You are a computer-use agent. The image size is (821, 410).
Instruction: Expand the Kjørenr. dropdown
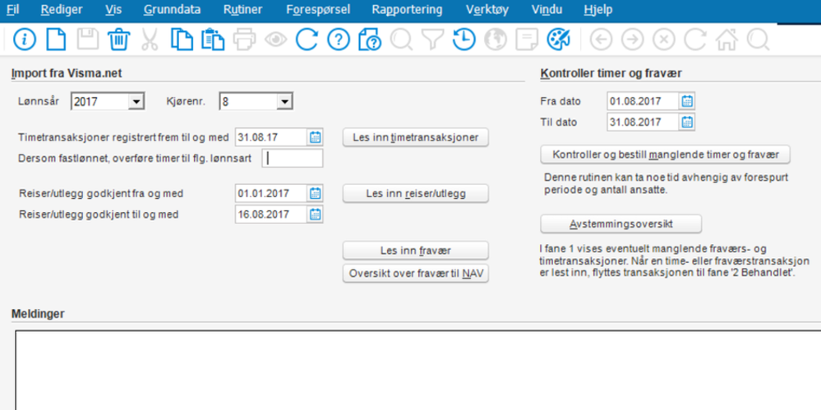click(x=284, y=101)
